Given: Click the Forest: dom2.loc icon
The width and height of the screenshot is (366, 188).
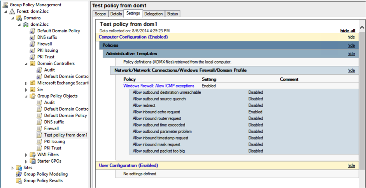Looking at the screenshot, I should click(x=12, y=11).
